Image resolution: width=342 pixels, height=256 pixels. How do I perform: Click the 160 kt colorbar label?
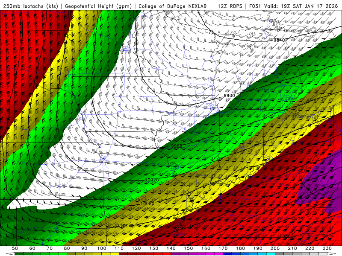pyautogui.click(x=206, y=248)
